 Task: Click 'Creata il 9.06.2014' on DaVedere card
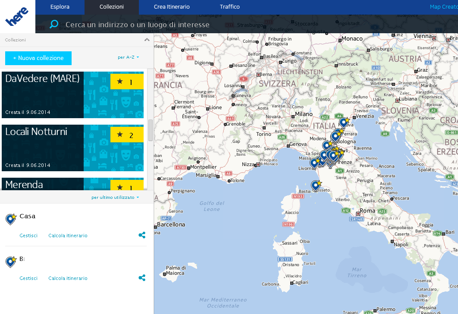[x=28, y=112]
